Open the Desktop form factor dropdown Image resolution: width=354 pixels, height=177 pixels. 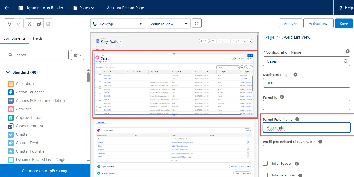point(118,24)
